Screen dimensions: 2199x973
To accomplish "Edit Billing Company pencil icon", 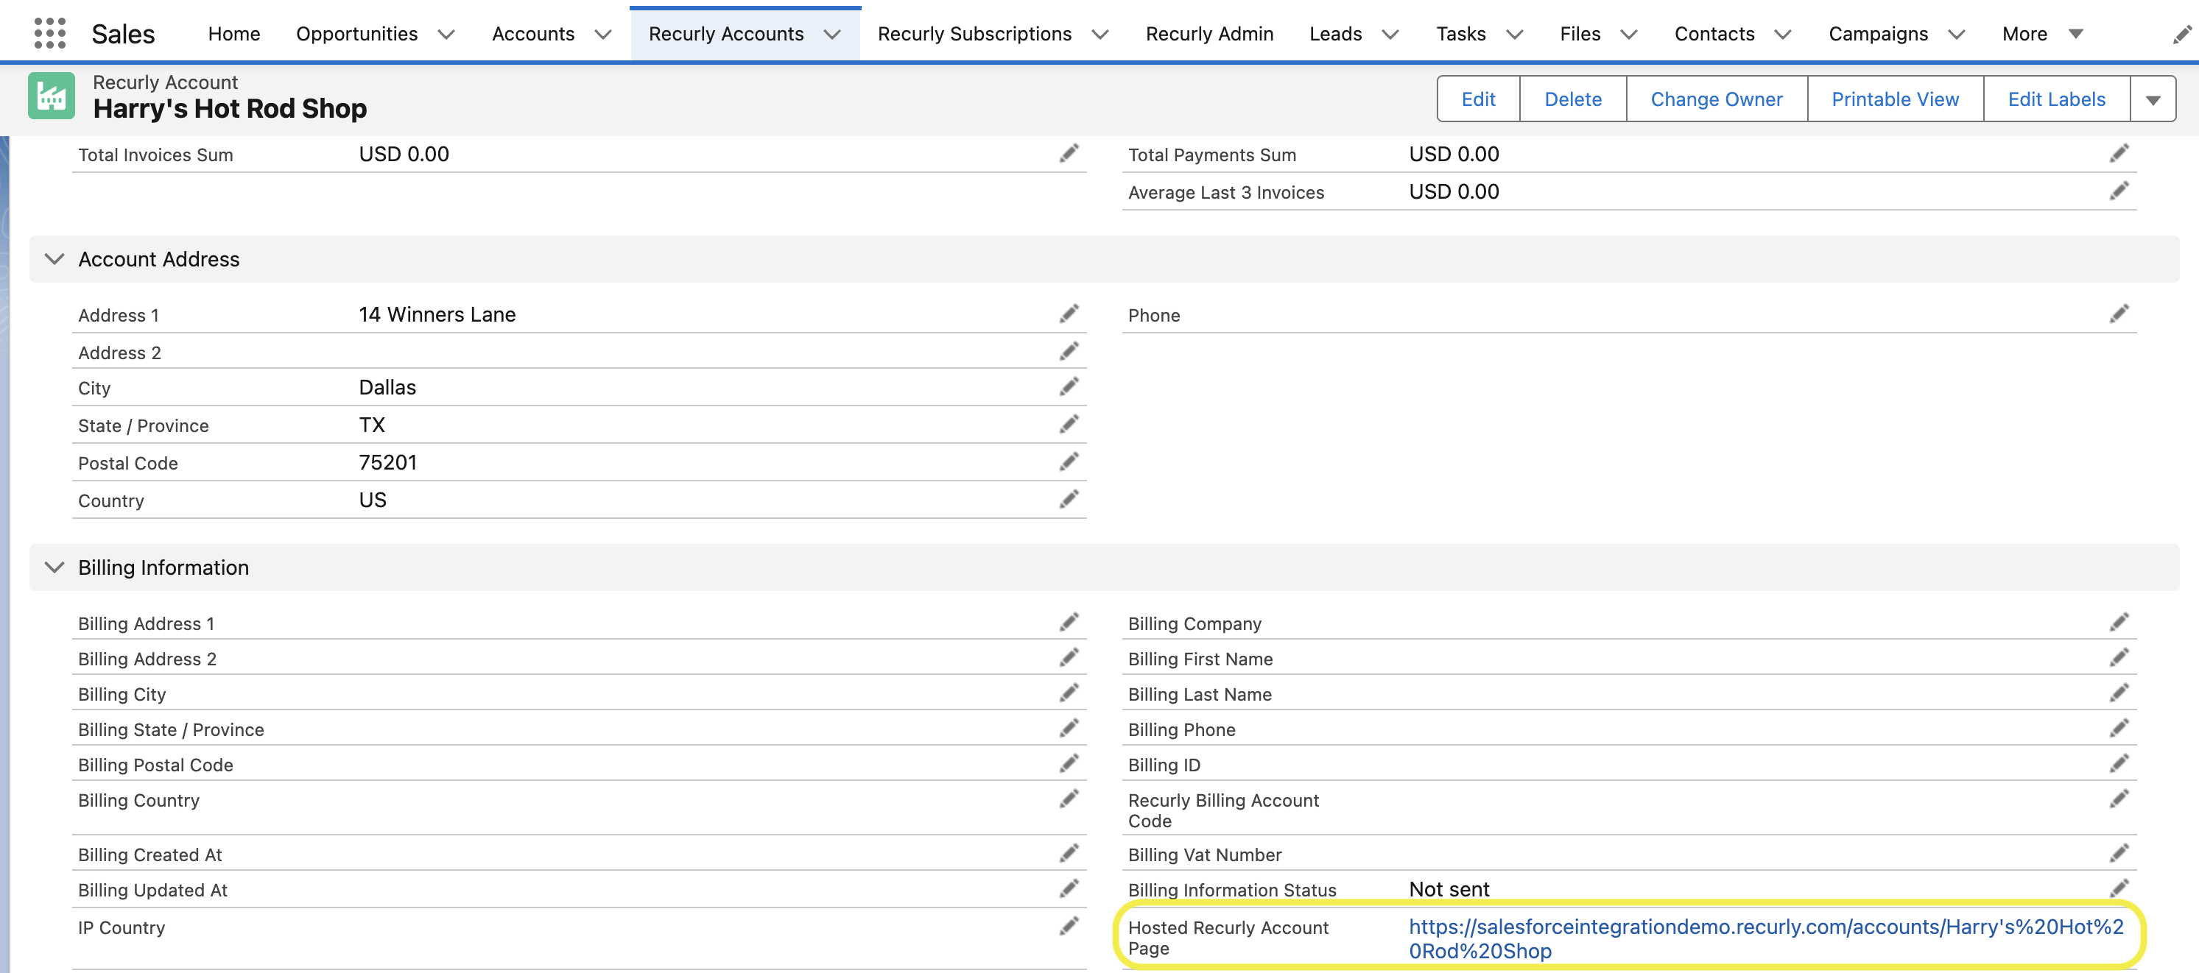I will 2119,623.
